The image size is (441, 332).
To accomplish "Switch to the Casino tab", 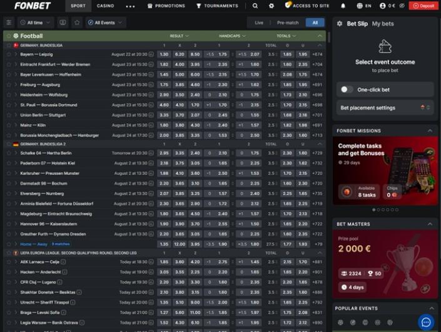I will click(x=105, y=6).
